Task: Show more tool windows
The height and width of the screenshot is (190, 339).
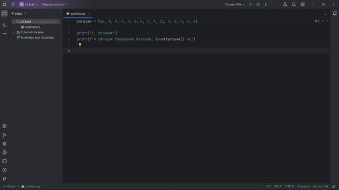Action: (x=4, y=33)
